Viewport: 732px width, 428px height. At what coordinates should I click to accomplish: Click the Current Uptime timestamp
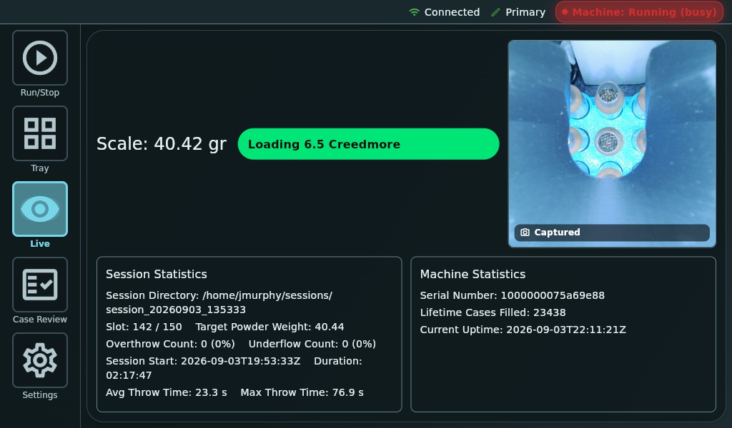point(566,330)
